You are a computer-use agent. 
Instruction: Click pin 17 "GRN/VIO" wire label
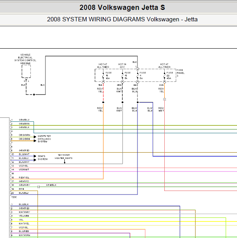click(x=24, y=181)
